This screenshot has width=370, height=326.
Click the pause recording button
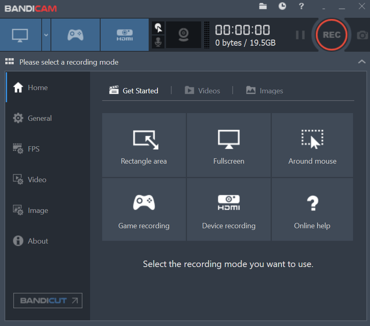click(300, 35)
